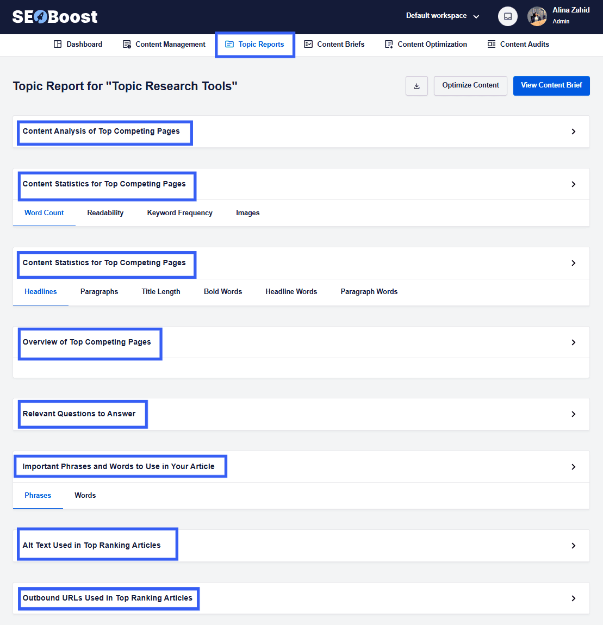The width and height of the screenshot is (603, 625).
Task: Select the Phrases tab
Action: click(x=38, y=496)
